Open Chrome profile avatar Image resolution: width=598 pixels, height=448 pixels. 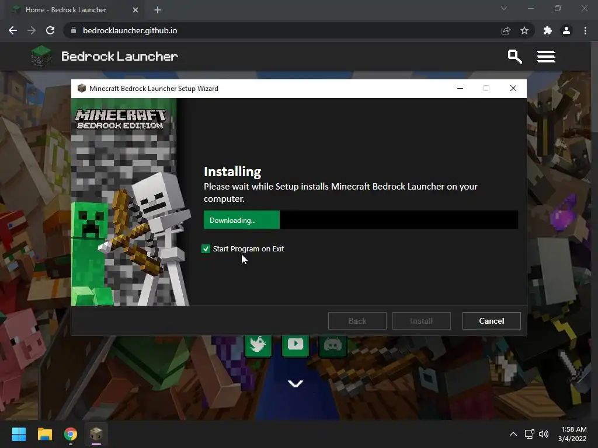tap(566, 30)
